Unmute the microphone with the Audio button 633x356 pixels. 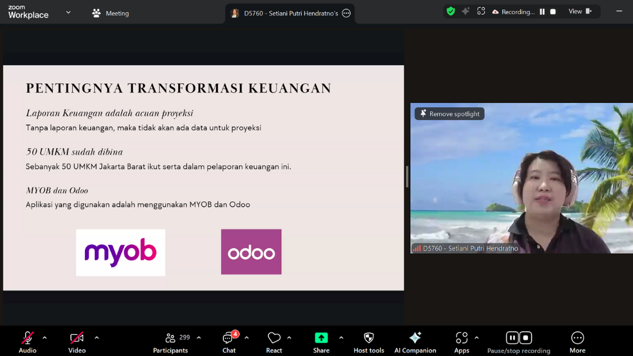point(27,338)
